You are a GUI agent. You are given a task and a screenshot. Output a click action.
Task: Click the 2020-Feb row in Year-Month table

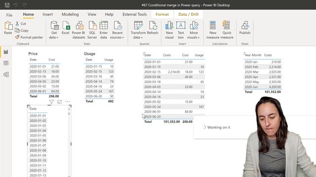pos(263,67)
